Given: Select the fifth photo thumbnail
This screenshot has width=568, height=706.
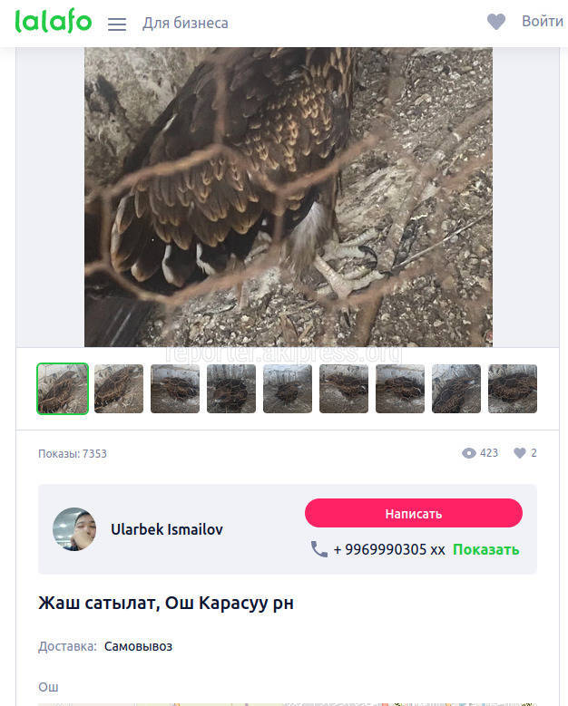Looking at the screenshot, I should 288,389.
